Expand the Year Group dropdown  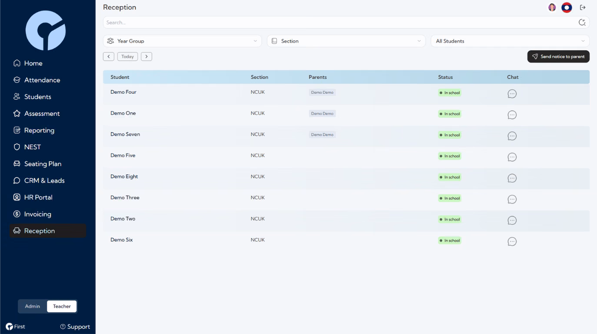point(182,41)
